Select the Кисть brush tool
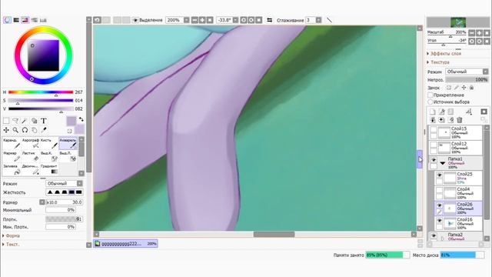The image size is (492, 277). (49, 143)
